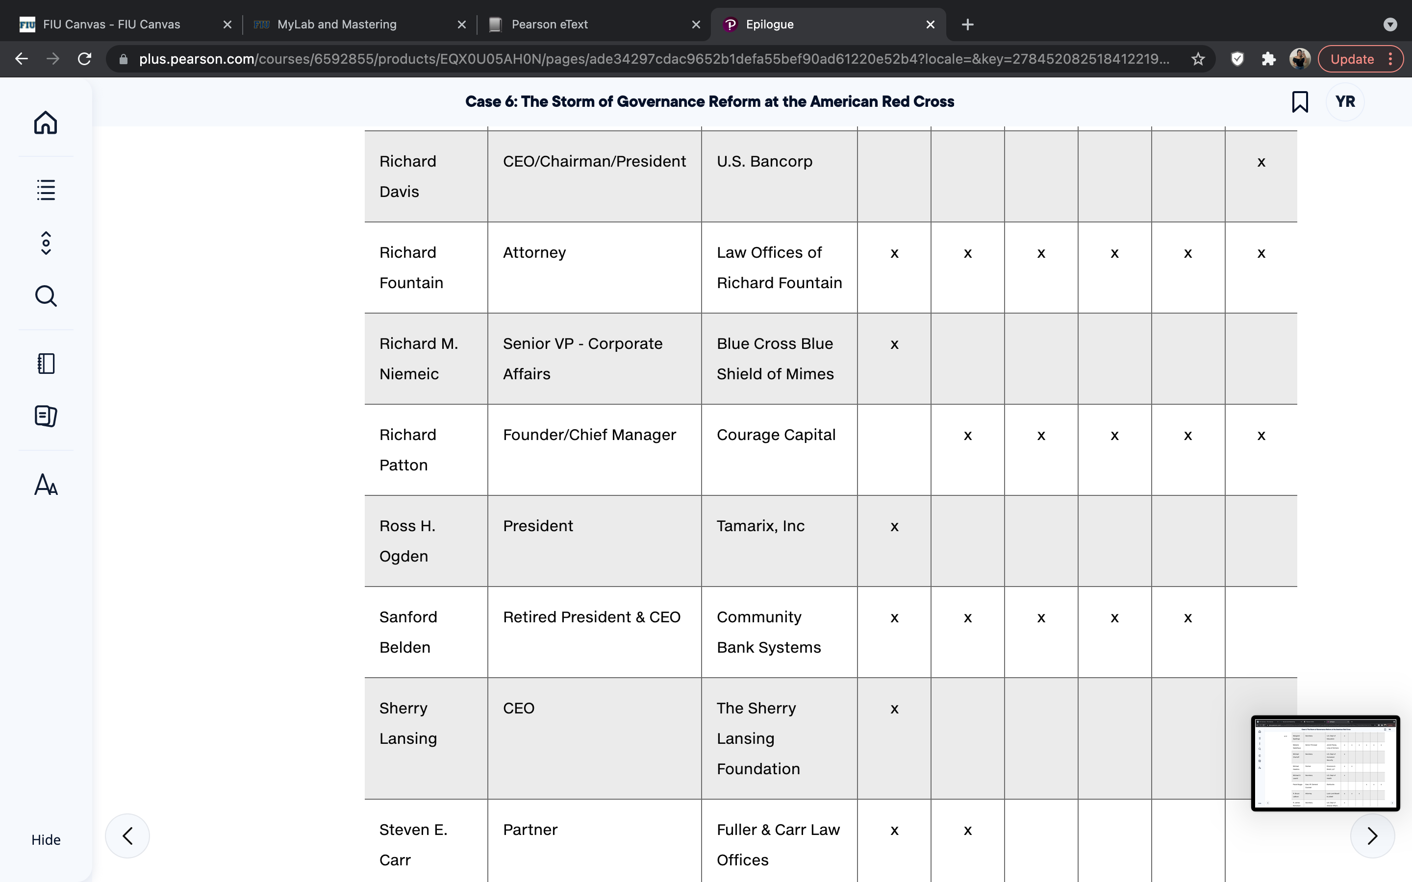Select the Senior VP - Corporate Affairs cell
This screenshot has width=1412, height=882.
pyautogui.click(x=595, y=359)
